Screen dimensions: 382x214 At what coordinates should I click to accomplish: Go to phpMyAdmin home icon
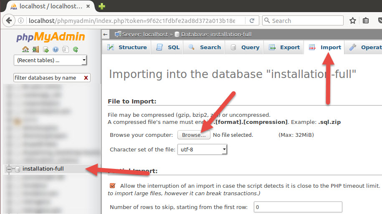25,49
